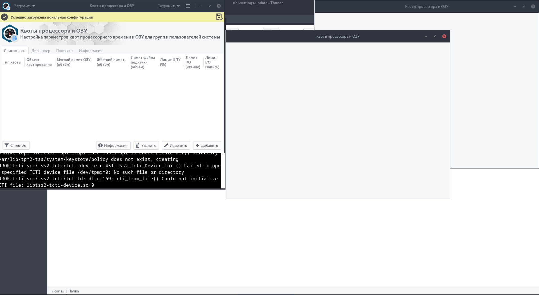The width and height of the screenshot is (539, 295).
Task: Click Изменить with the pencil icon
Action: click(x=176, y=145)
